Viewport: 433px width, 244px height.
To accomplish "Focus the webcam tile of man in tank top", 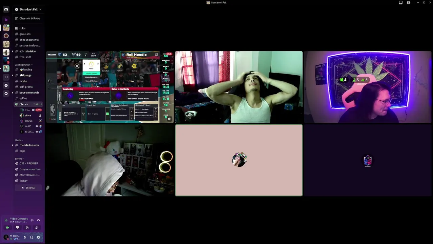I will (x=239, y=87).
